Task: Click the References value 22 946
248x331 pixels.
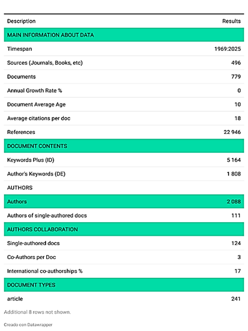Action: click(x=232, y=132)
